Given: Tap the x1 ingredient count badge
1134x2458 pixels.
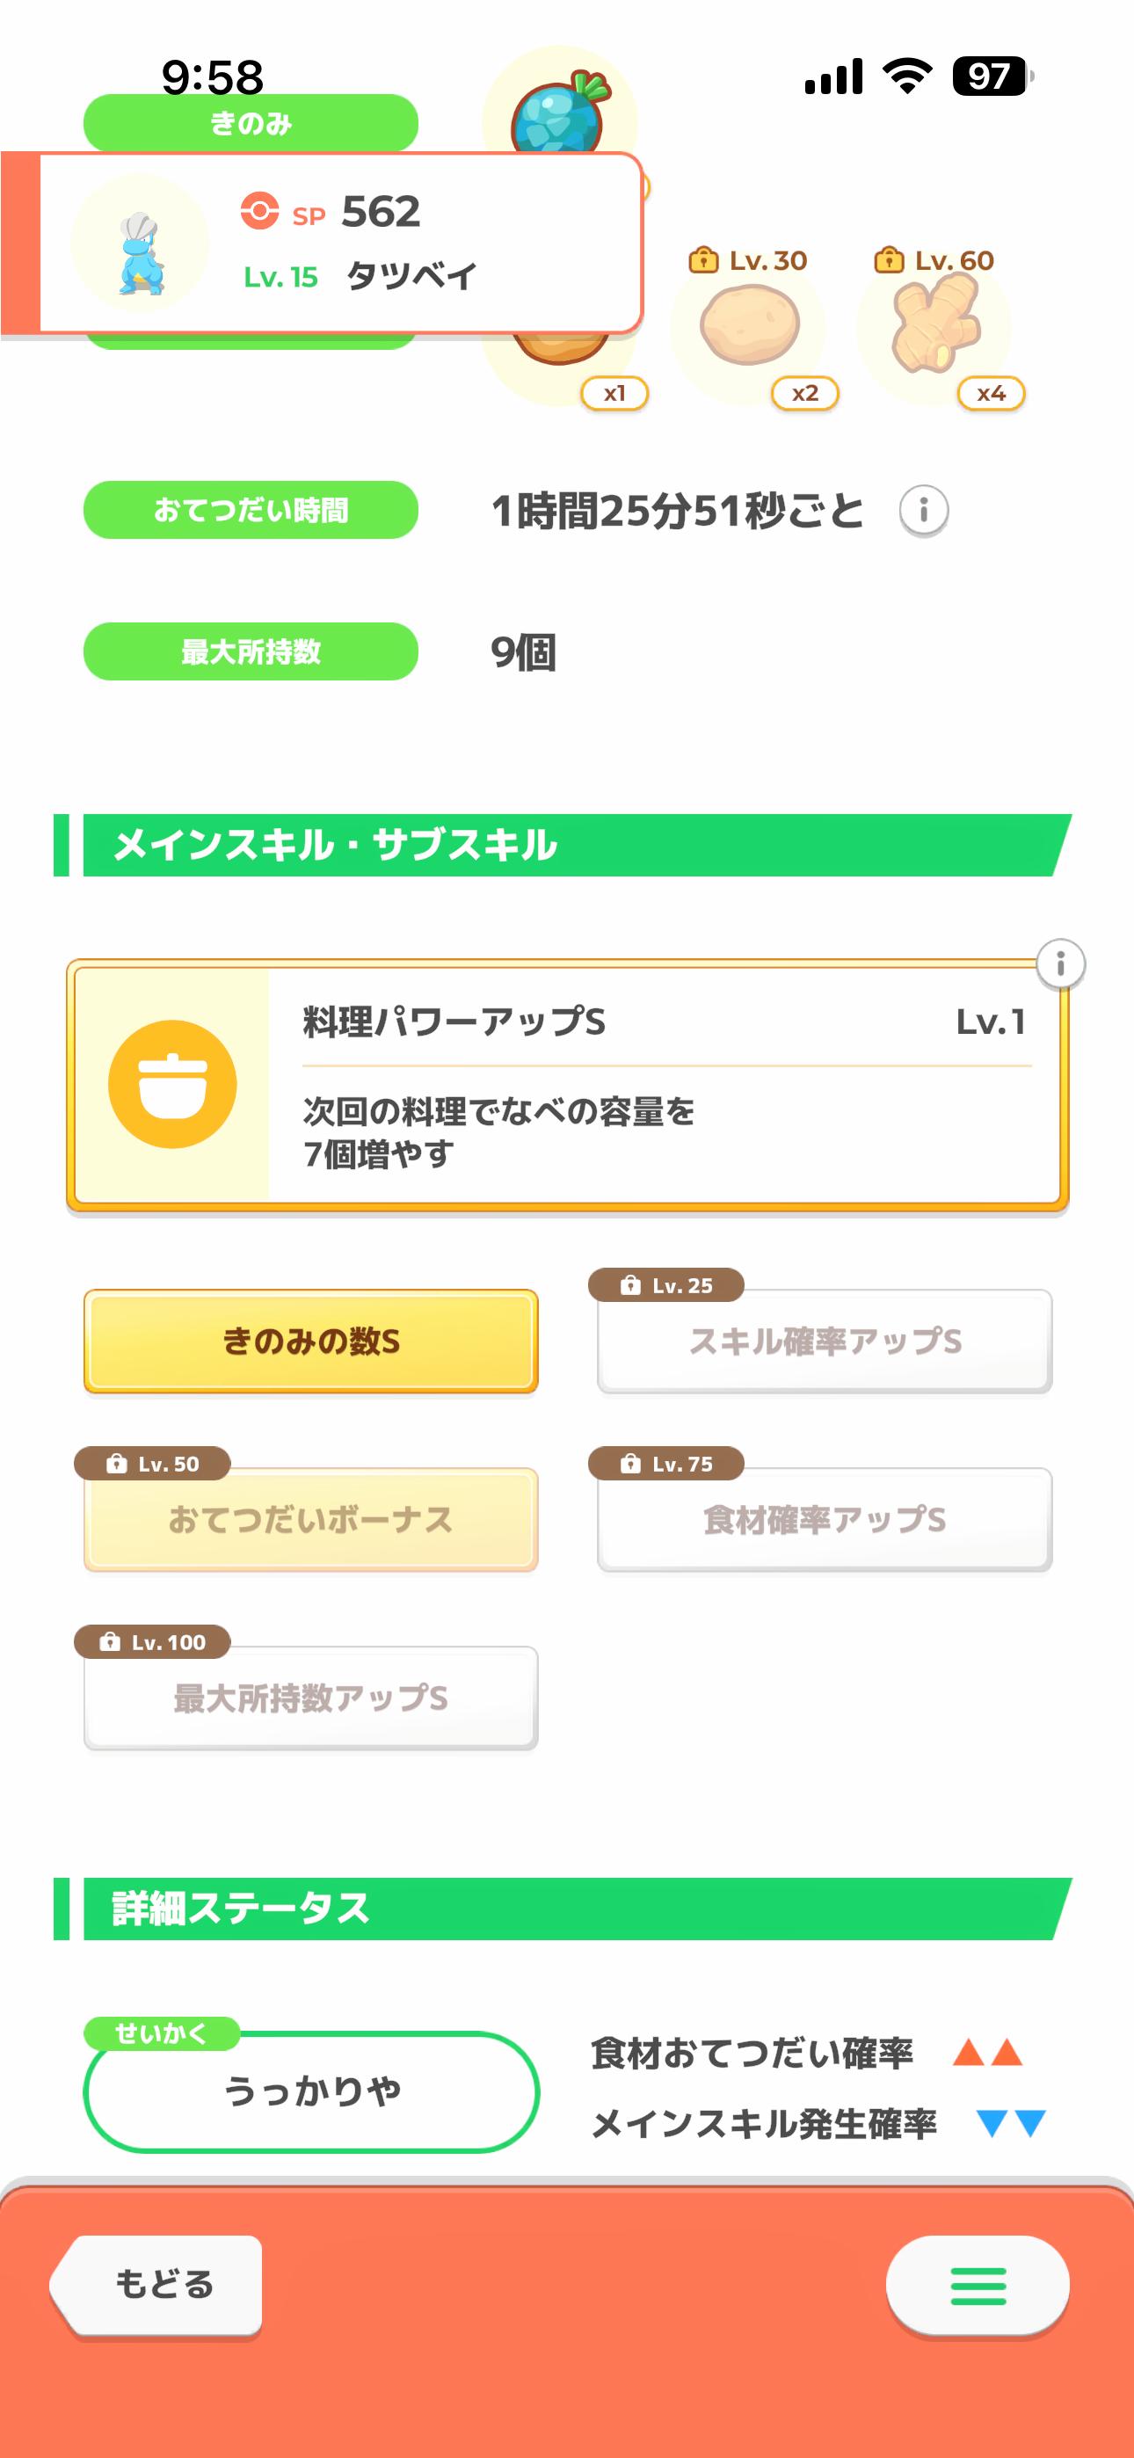Looking at the screenshot, I should click(x=614, y=393).
